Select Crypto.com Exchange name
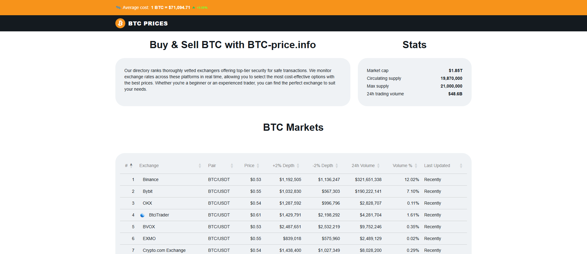 pyautogui.click(x=164, y=250)
